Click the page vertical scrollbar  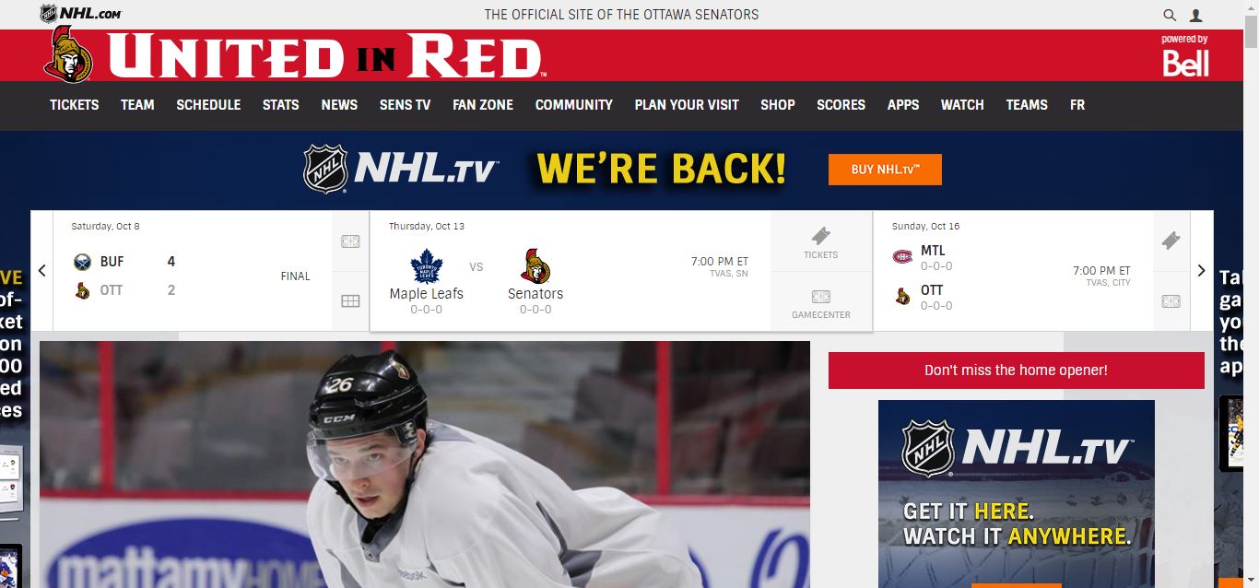point(1251,294)
